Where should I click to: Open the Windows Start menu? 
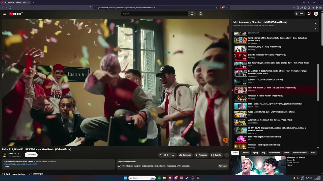tap(125, 178)
